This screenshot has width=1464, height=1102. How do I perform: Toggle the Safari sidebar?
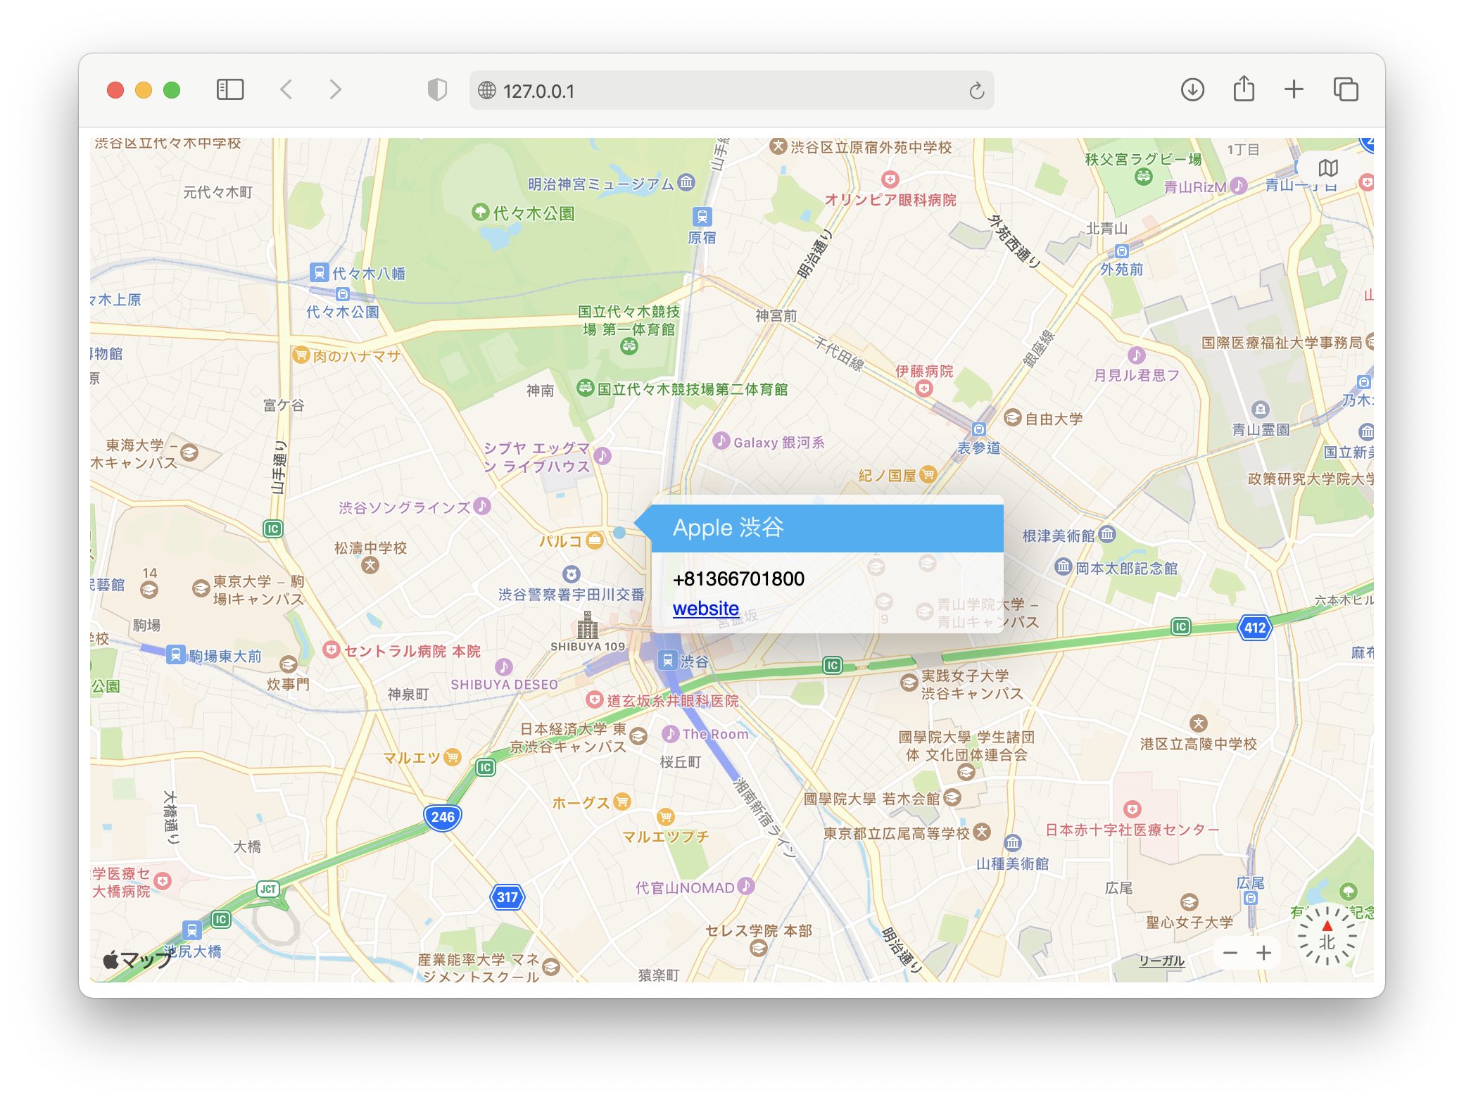tap(229, 90)
